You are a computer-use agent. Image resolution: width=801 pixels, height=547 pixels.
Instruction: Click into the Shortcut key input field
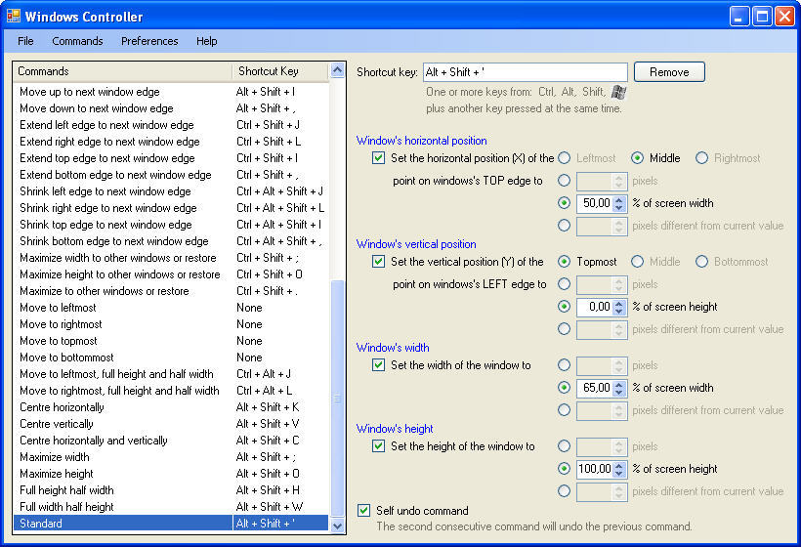(526, 72)
